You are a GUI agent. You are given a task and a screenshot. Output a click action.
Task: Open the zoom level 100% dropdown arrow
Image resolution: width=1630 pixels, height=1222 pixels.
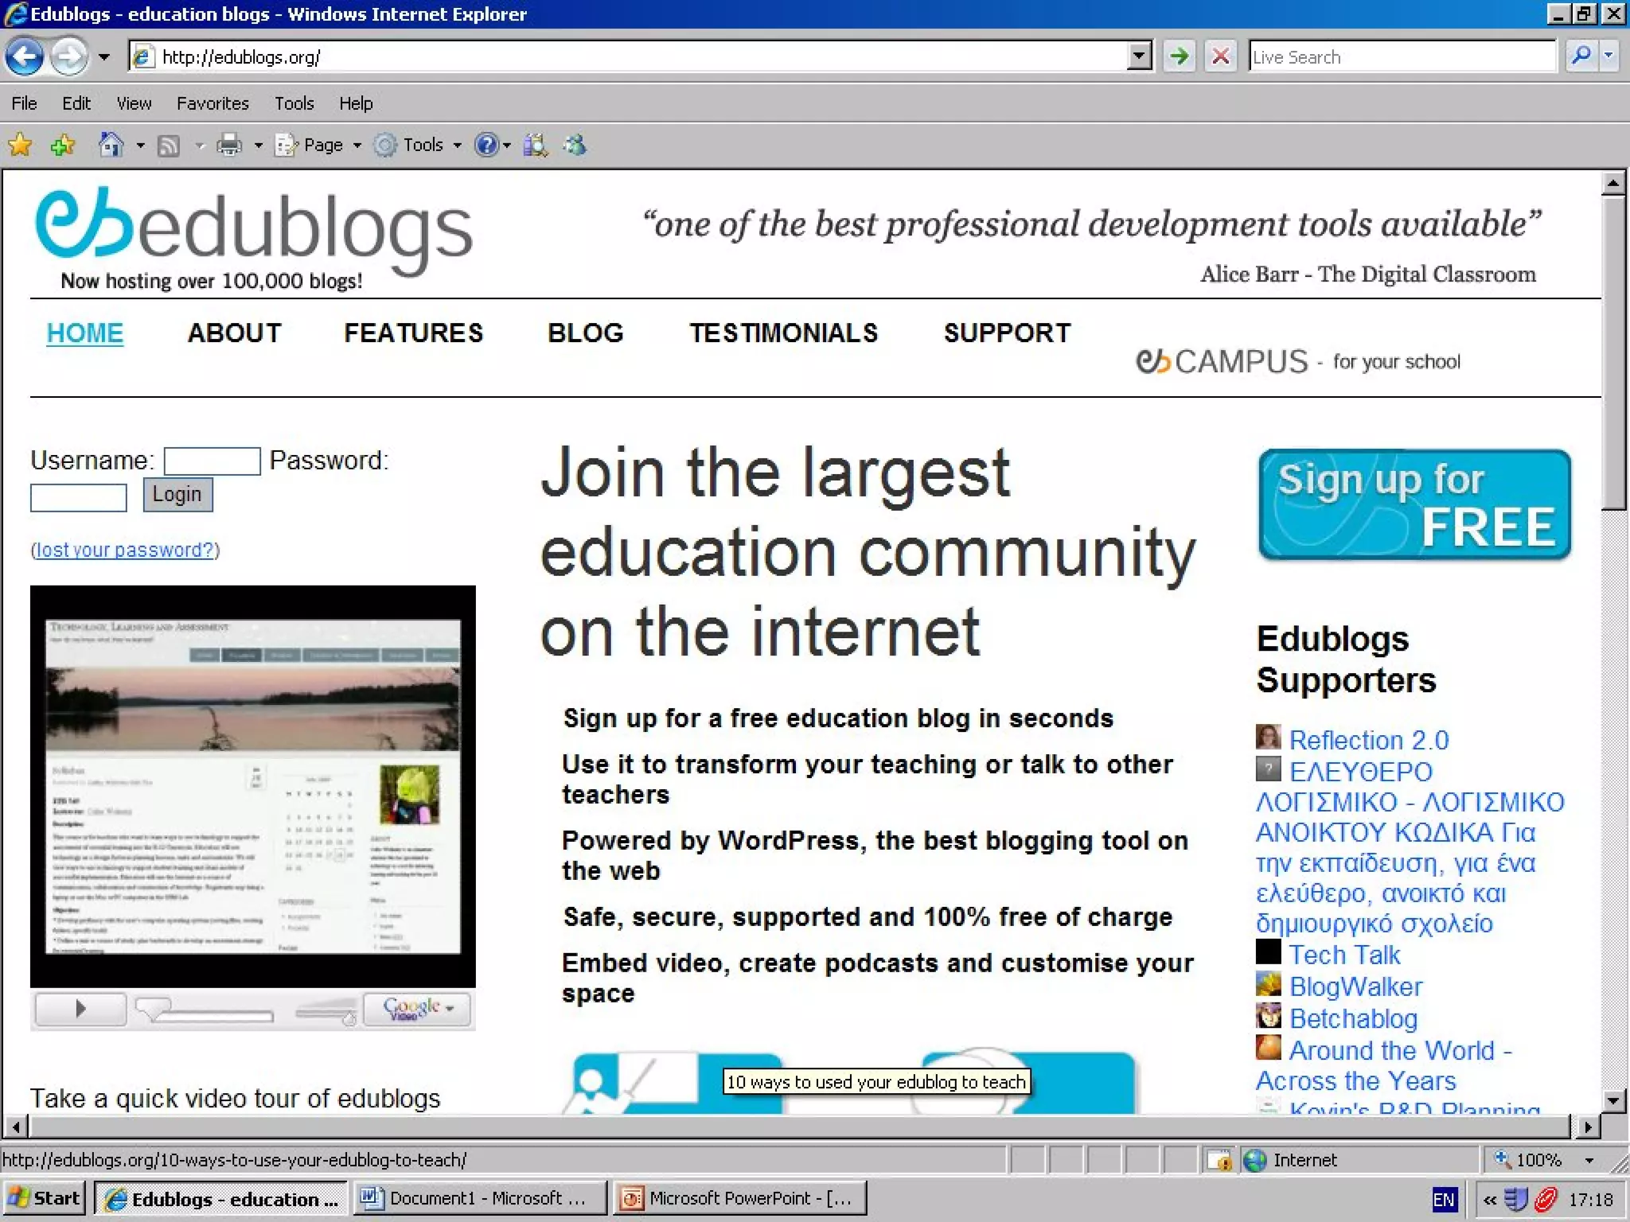[x=1589, y=1161]
